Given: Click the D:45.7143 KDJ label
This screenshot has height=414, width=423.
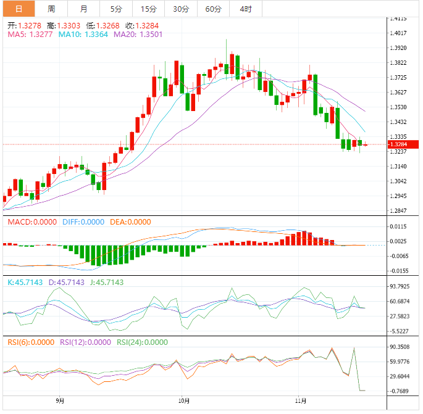Looking at the screenshot, I should (x=66, y=283).
